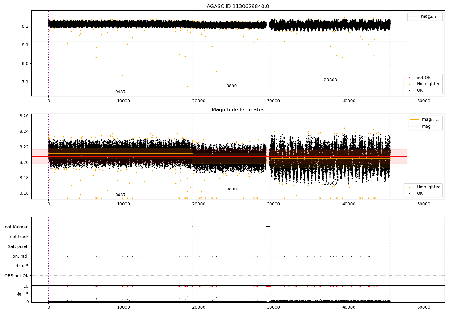Click the 8.20 y-axis tick label
Image resolution: width=449 pixels, height=314 pixels.
coord(24,162)
